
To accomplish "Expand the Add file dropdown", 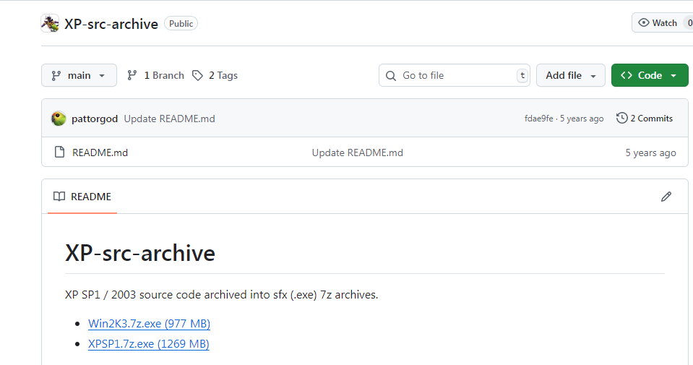I will 570,75.
